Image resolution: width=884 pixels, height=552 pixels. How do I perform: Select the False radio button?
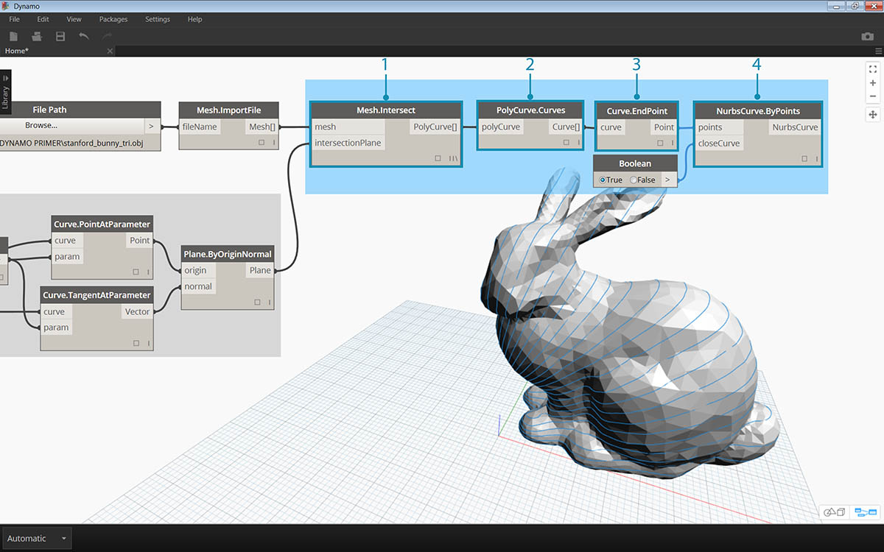pos(634,180)
